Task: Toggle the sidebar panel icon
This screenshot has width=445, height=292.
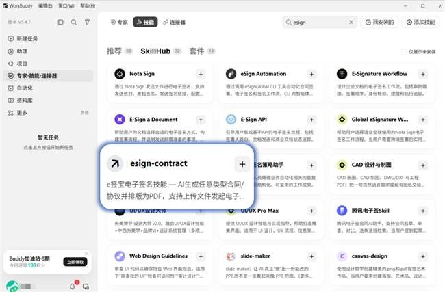Action: point(60,22)
